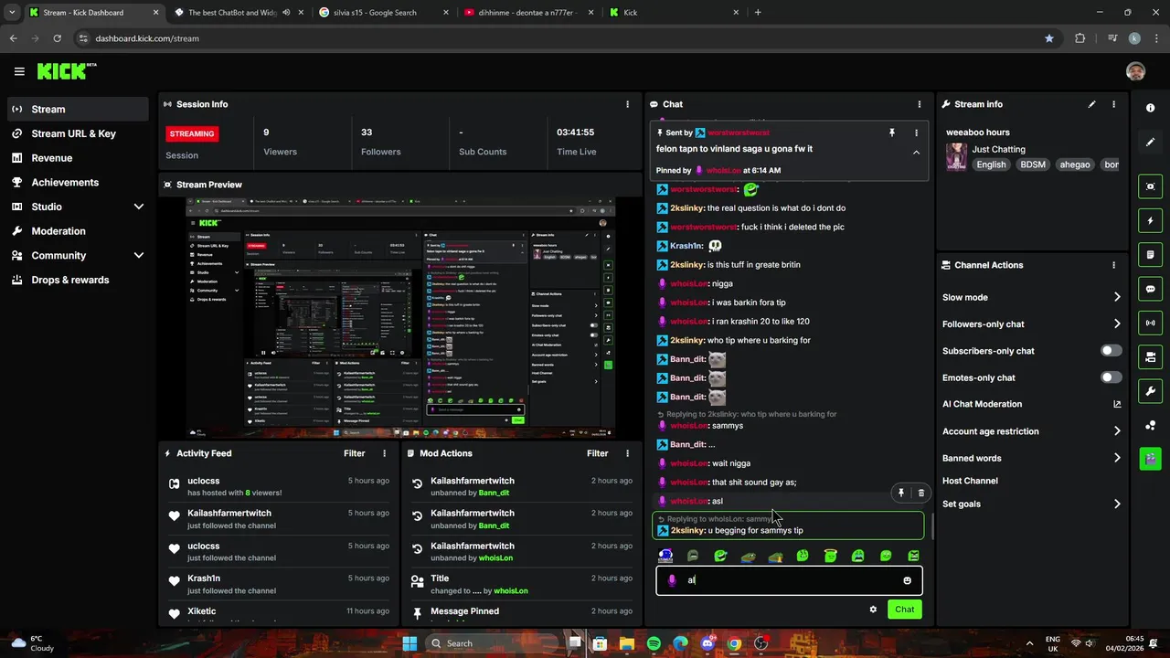This screenshot has width=1170, height=658.
Task: Click the broadcast signal icon in right rail
Action: pos(1150,323)
